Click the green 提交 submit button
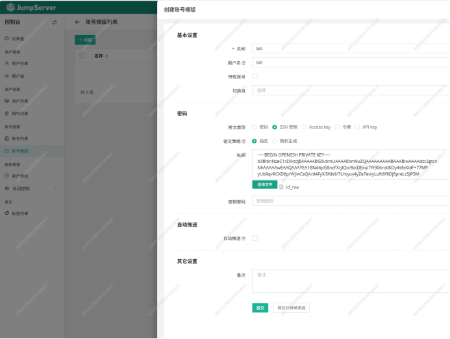The image size is (450, 339). click(260, 308)
